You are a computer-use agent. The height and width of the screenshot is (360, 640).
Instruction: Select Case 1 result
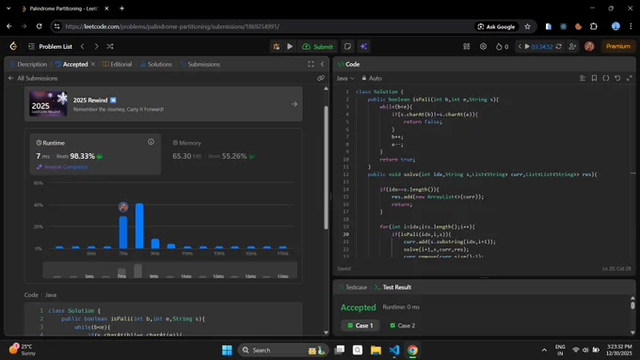[x=360, y=325]
